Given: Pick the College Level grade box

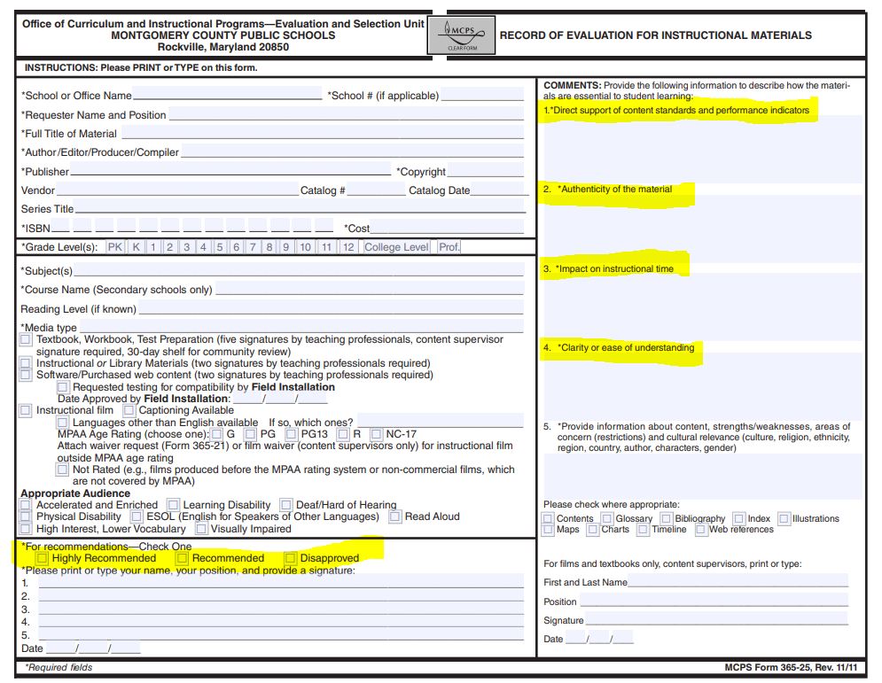Looking at the screenshot, I should (x=396, y=247).
